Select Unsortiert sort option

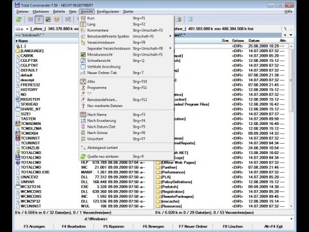tap(126, 139)
